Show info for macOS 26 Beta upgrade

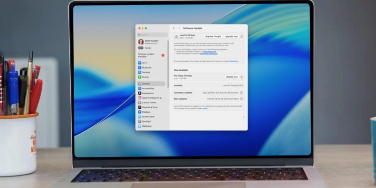point(242,37)
